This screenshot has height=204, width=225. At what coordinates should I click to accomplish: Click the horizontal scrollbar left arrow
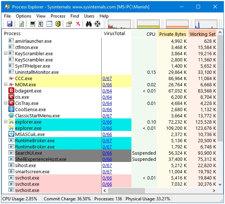105,190
